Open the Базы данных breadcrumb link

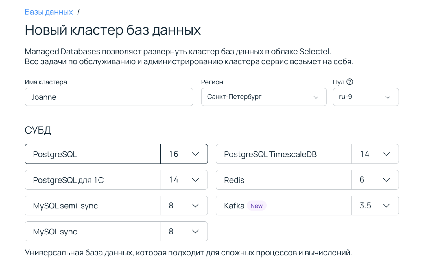[49, 12]
